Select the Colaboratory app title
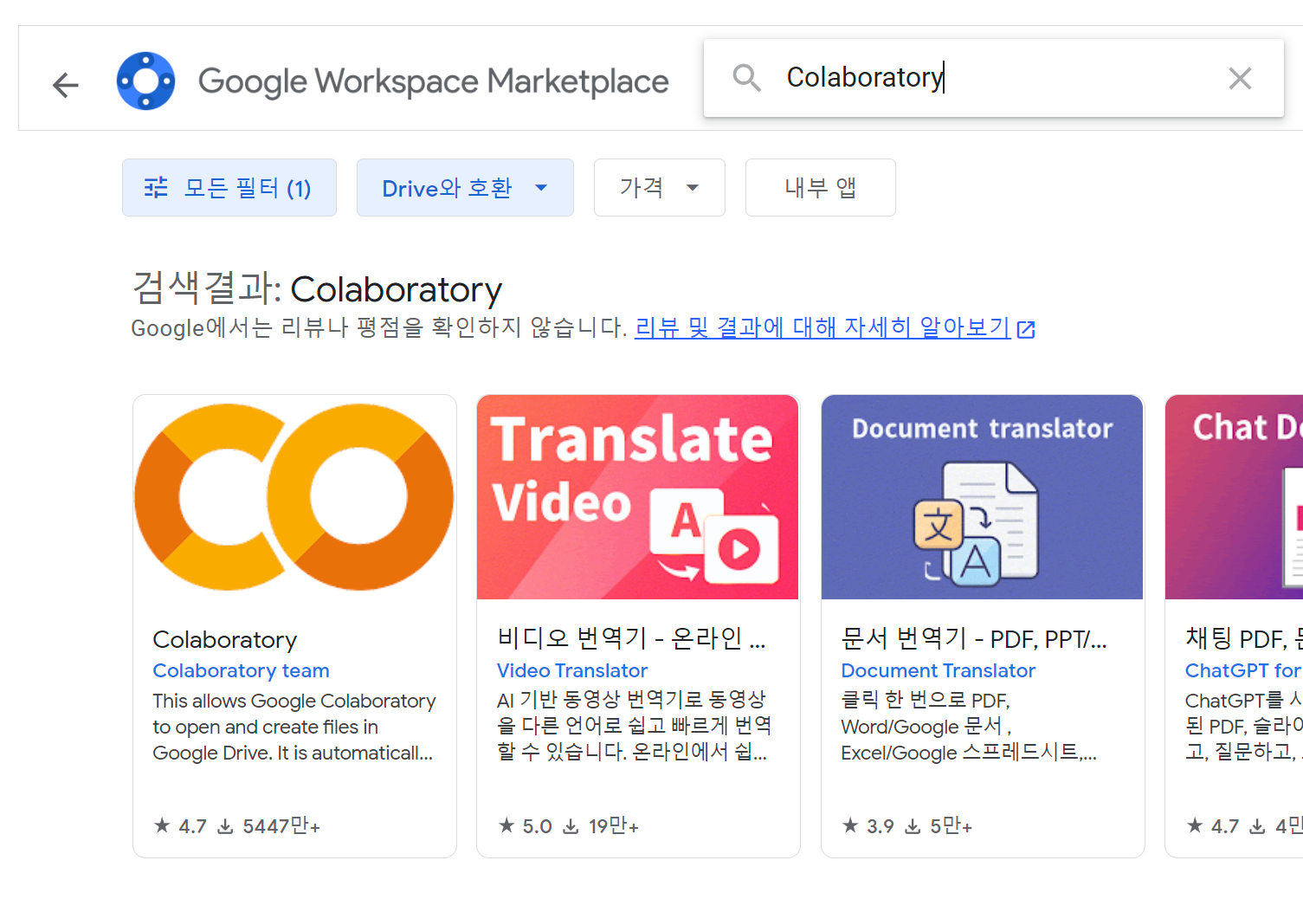 coord(225,639)
